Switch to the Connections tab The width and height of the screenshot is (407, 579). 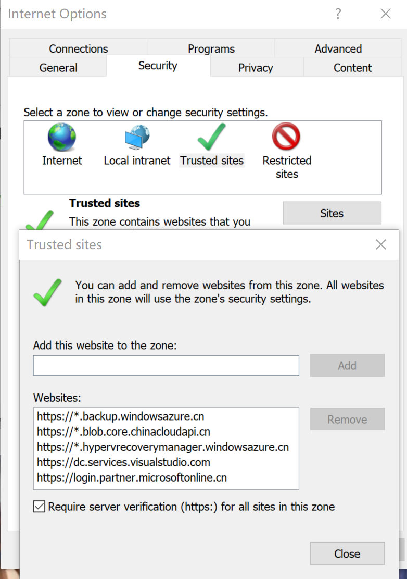[79, 49]
